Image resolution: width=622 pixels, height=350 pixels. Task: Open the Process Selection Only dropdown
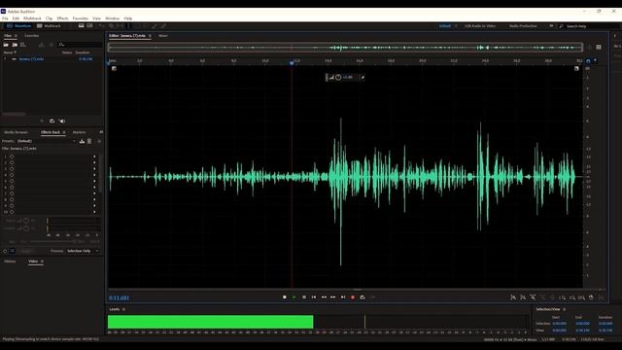[x=83, y=251]
